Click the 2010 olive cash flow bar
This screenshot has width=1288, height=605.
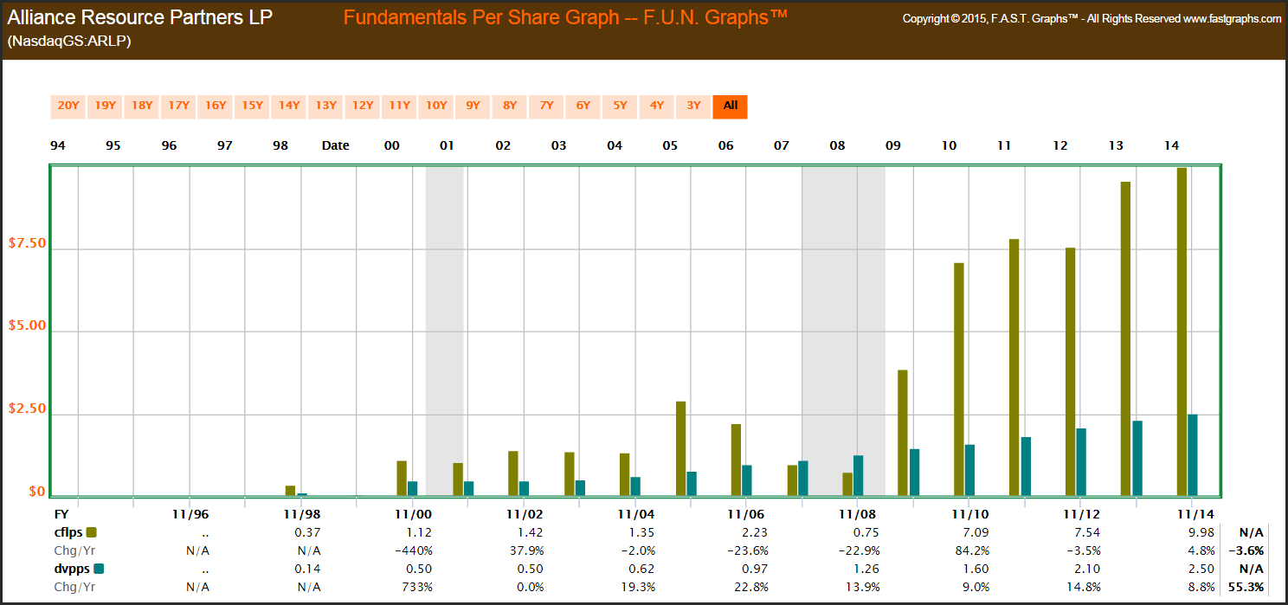point(959,379)
